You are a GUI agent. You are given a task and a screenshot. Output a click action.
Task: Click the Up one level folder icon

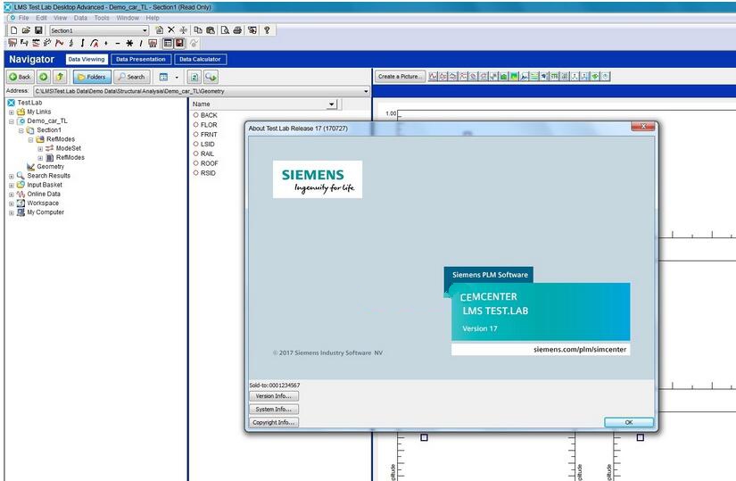(60, 77)
